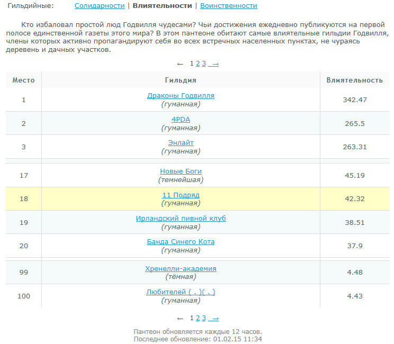View the Банда Синего Кота guild

181,242
